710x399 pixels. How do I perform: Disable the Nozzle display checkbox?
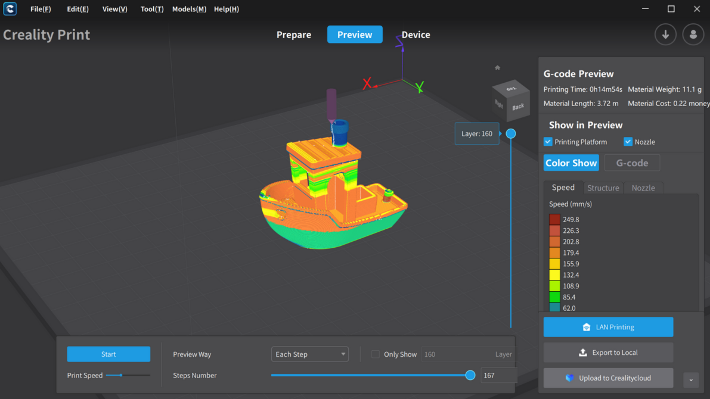(x=628, y=142)
